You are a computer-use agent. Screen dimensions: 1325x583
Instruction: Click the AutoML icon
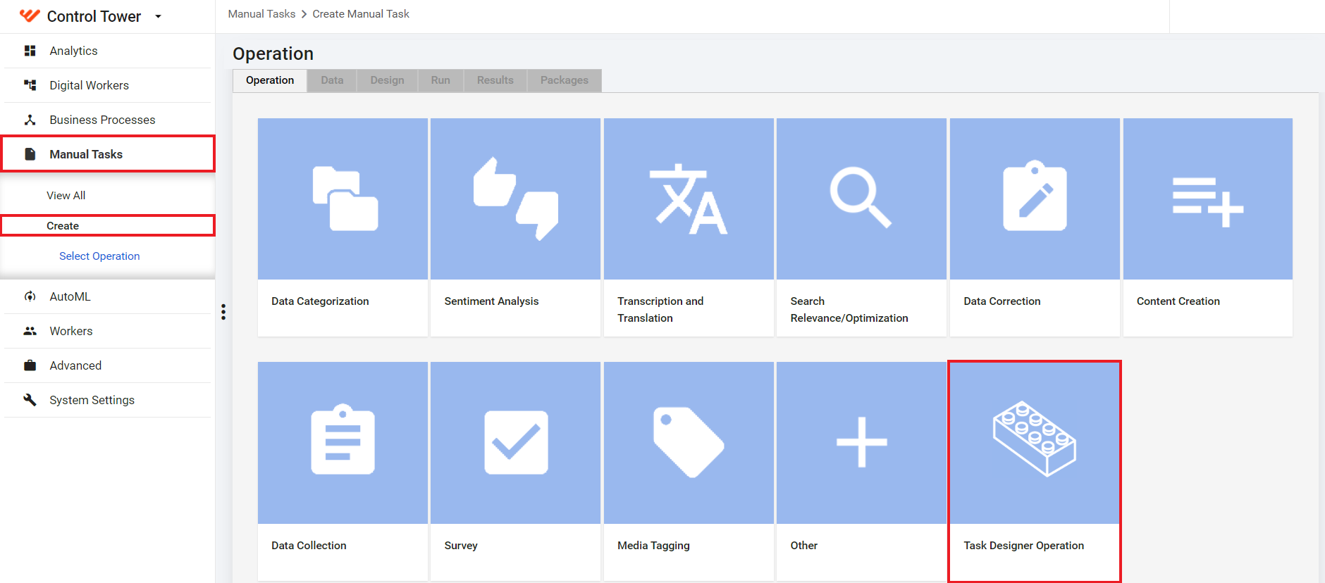[30, 296]
